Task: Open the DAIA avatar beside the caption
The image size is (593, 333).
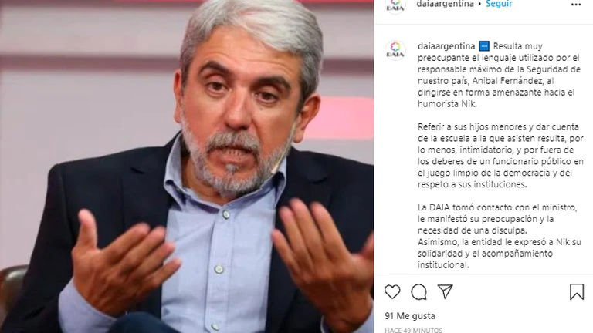Action: click(395, 50)
